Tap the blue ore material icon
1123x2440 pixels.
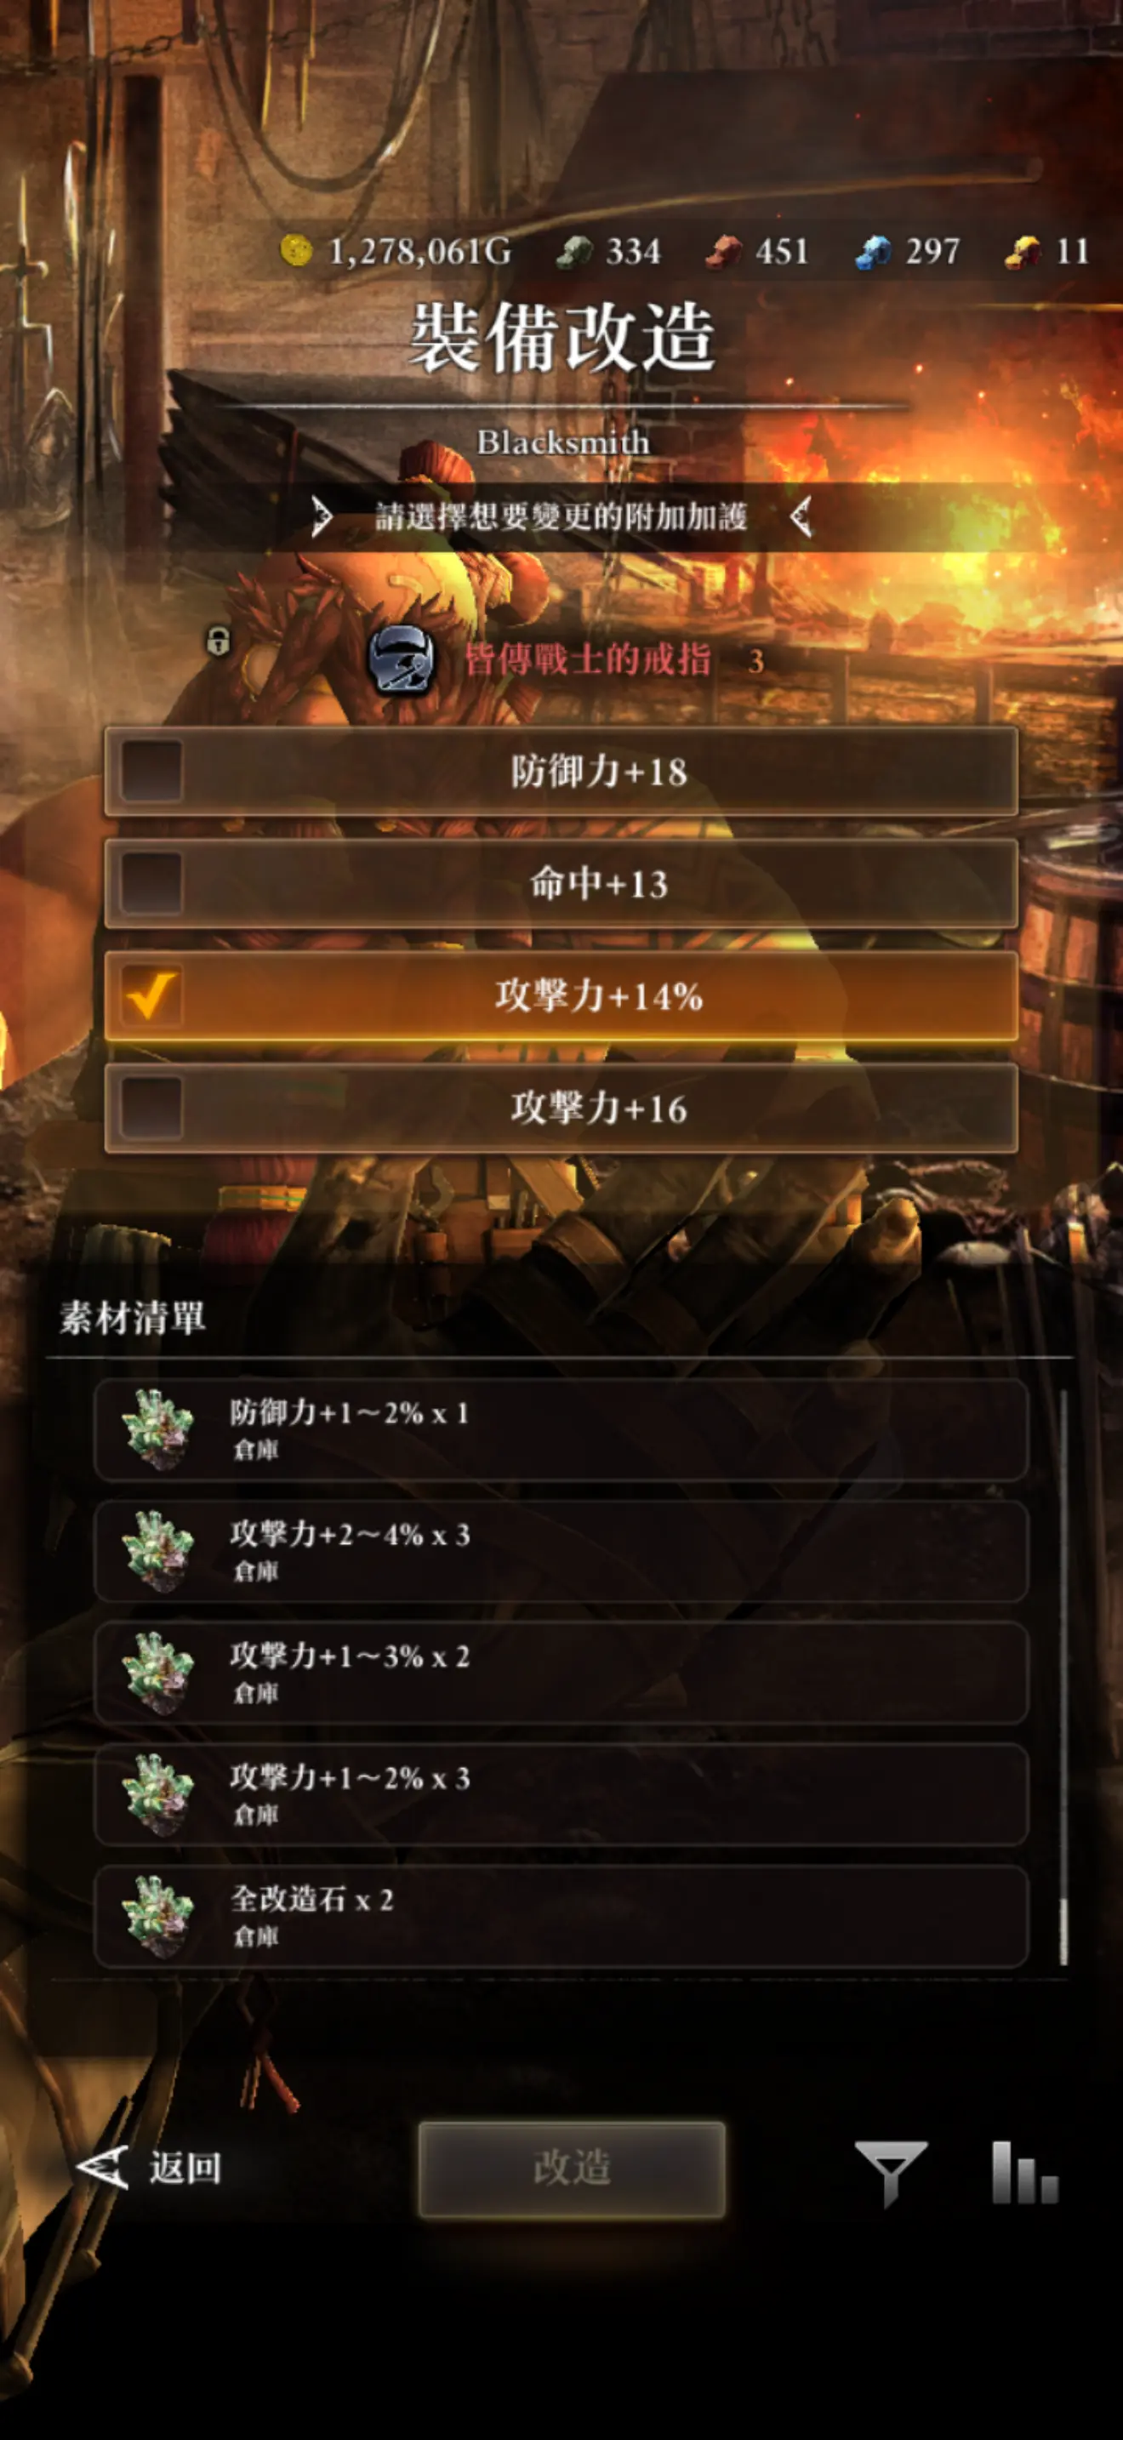point(873,252)
